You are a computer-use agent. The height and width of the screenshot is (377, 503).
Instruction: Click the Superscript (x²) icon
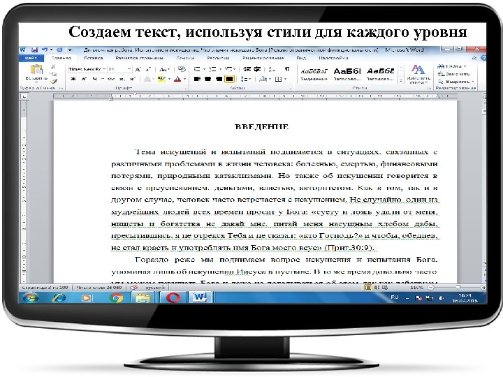click(x=132, y=79)
